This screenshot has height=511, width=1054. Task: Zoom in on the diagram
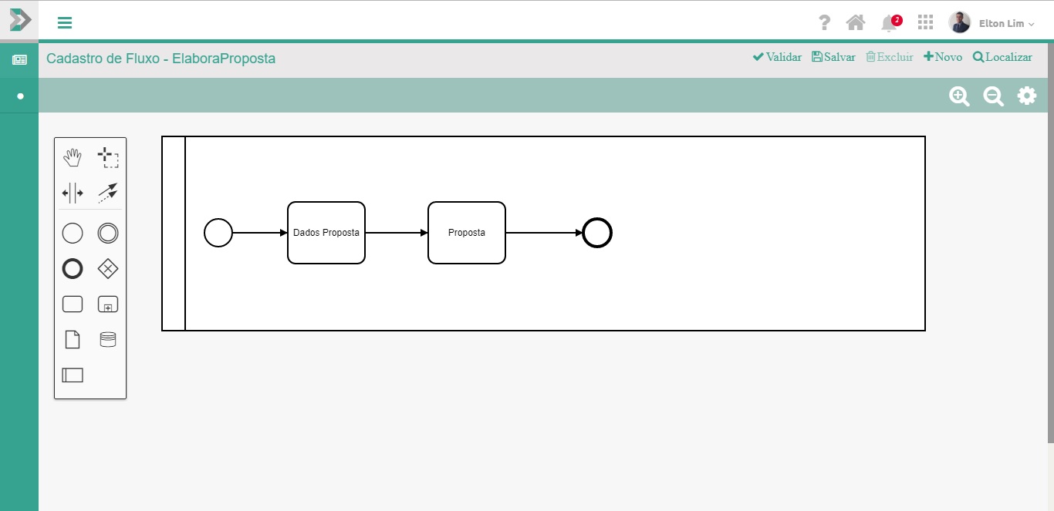tap(959, 96)
